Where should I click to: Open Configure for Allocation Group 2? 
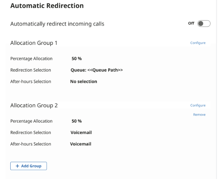198,106
